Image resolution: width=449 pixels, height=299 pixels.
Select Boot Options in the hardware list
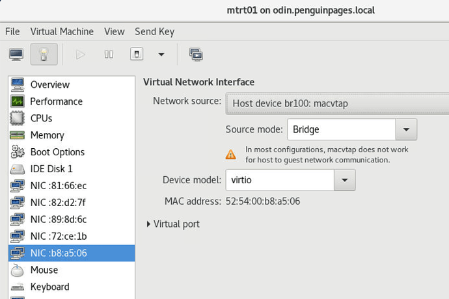[72, 152]
